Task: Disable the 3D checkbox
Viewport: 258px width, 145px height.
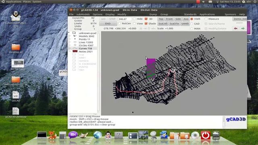Action: coord(146,19)
